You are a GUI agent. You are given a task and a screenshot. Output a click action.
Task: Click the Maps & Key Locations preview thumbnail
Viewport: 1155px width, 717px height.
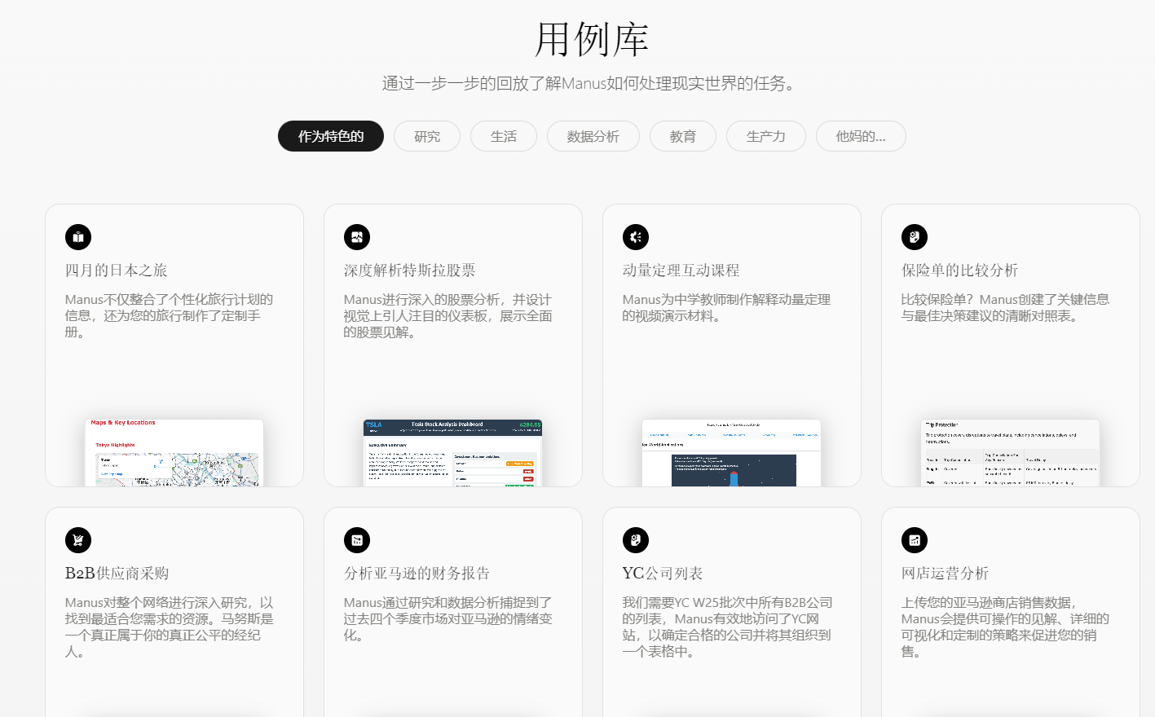click(x=174, y=453)
